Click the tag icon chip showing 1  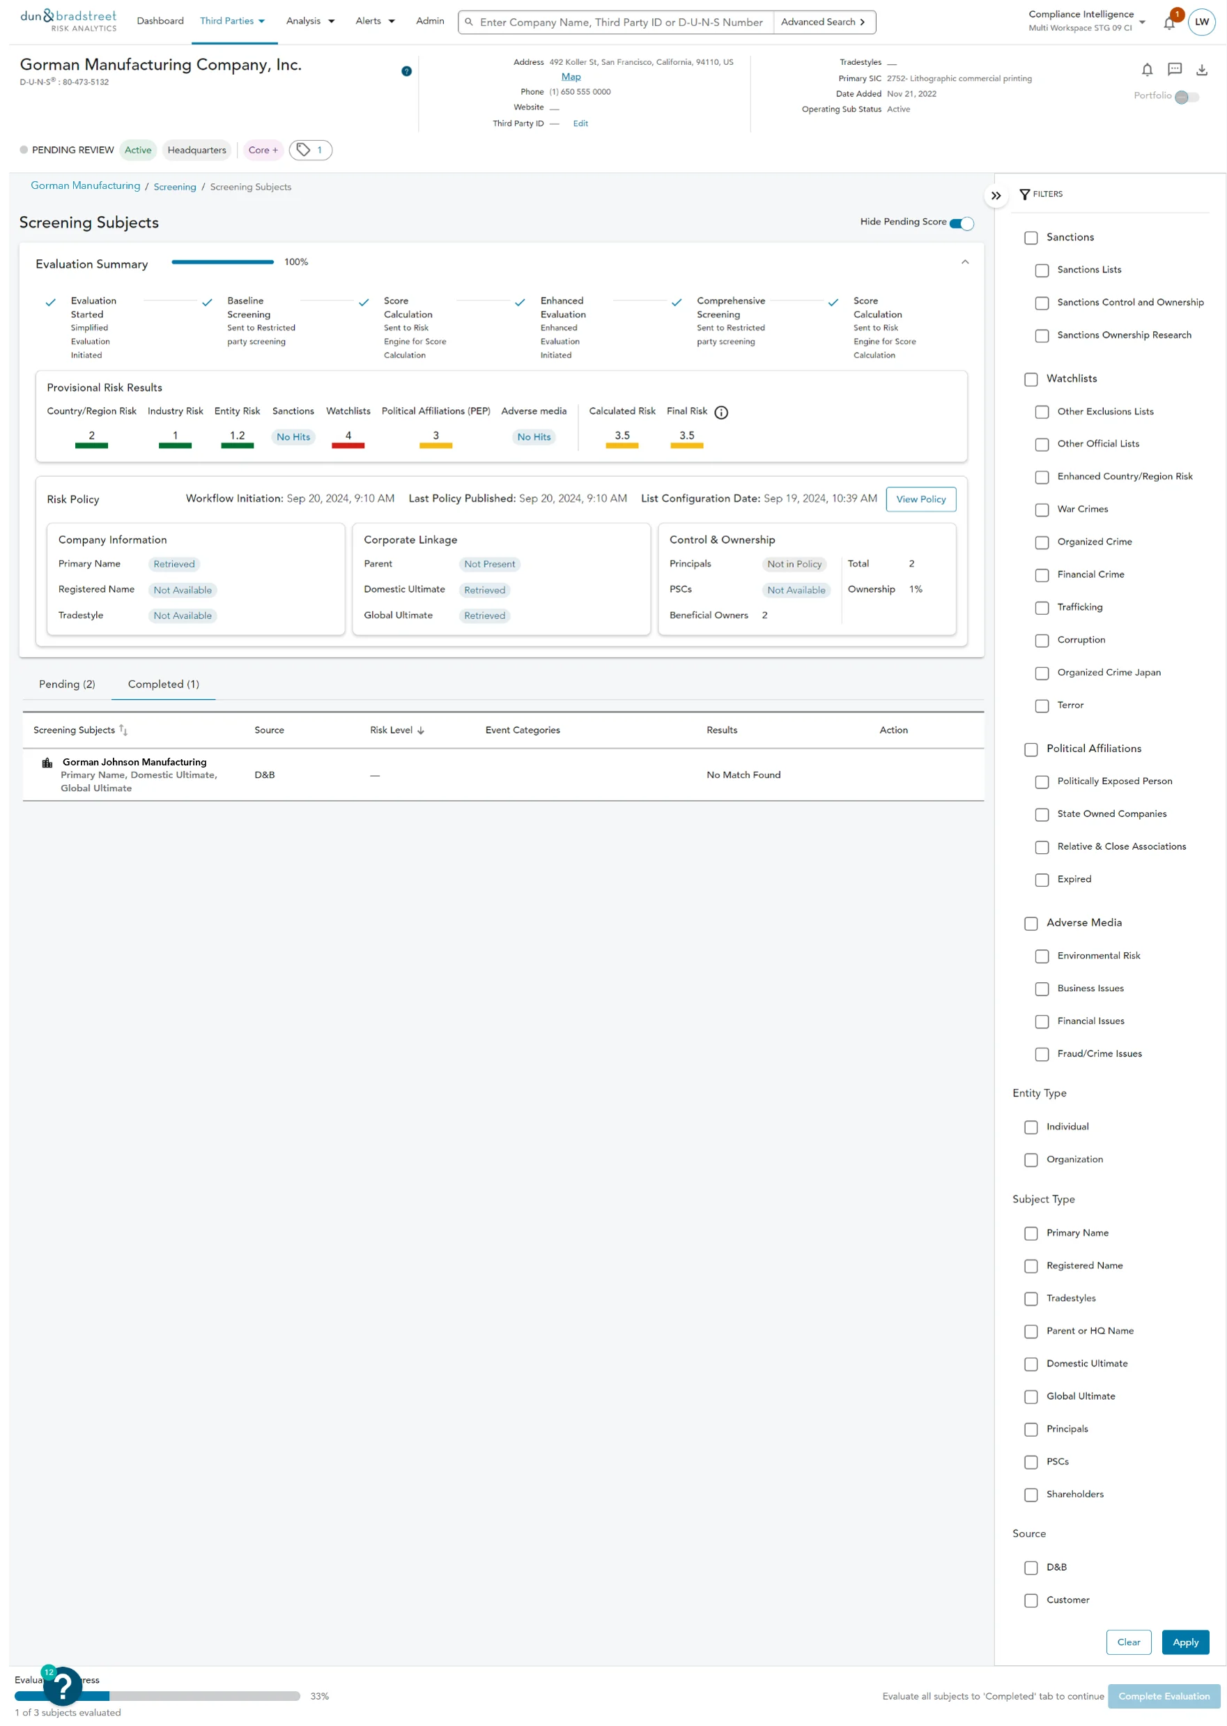[x=311, y=150]
